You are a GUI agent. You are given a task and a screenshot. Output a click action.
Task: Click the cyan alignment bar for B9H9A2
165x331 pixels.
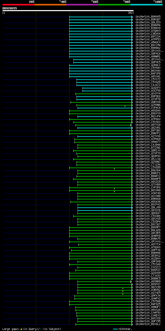coord(101,48)
